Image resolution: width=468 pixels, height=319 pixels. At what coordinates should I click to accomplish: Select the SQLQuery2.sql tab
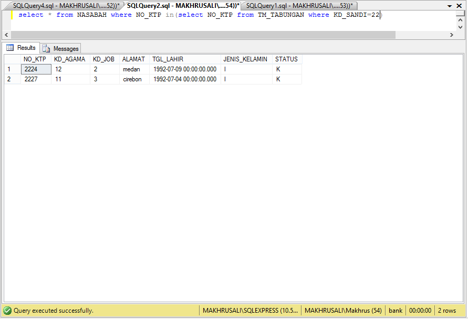[183, 6]
